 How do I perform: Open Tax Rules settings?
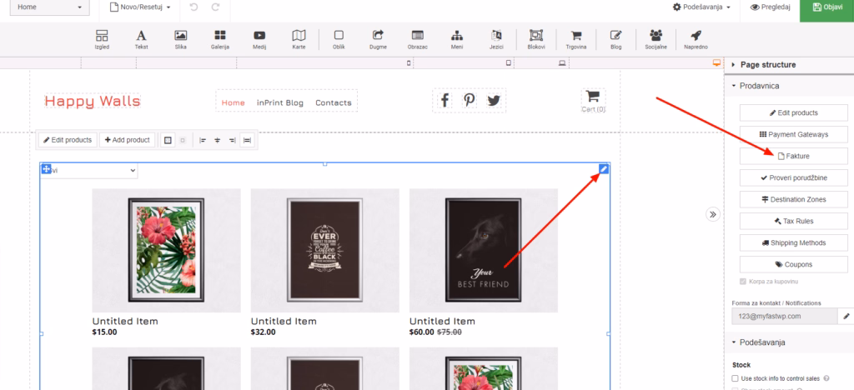pyautogui.click(x=794, y=222)
